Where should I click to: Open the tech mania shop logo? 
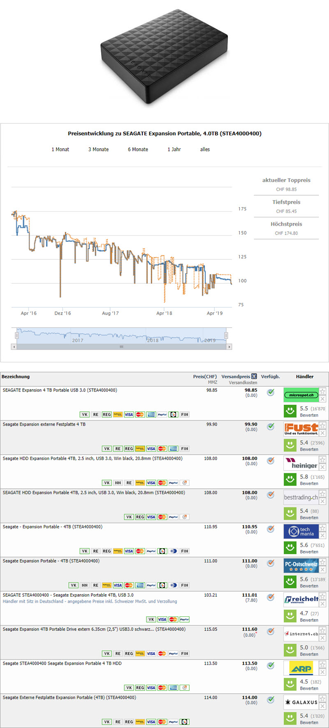point(301,532)
